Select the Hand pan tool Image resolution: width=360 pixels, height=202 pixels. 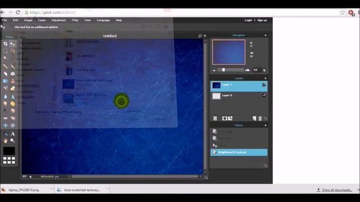click(6, 141)
